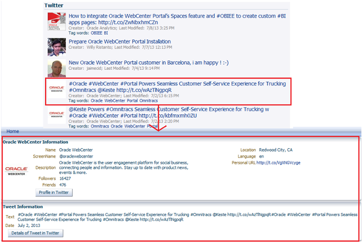Viewport: 363px width, 244px height.
Task: Click the followers count 16427
Action: click(65, 178)
